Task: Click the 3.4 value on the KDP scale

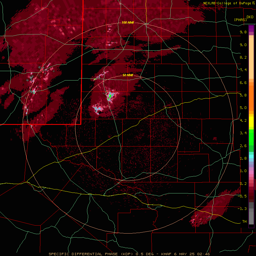Action: point(243,133)
